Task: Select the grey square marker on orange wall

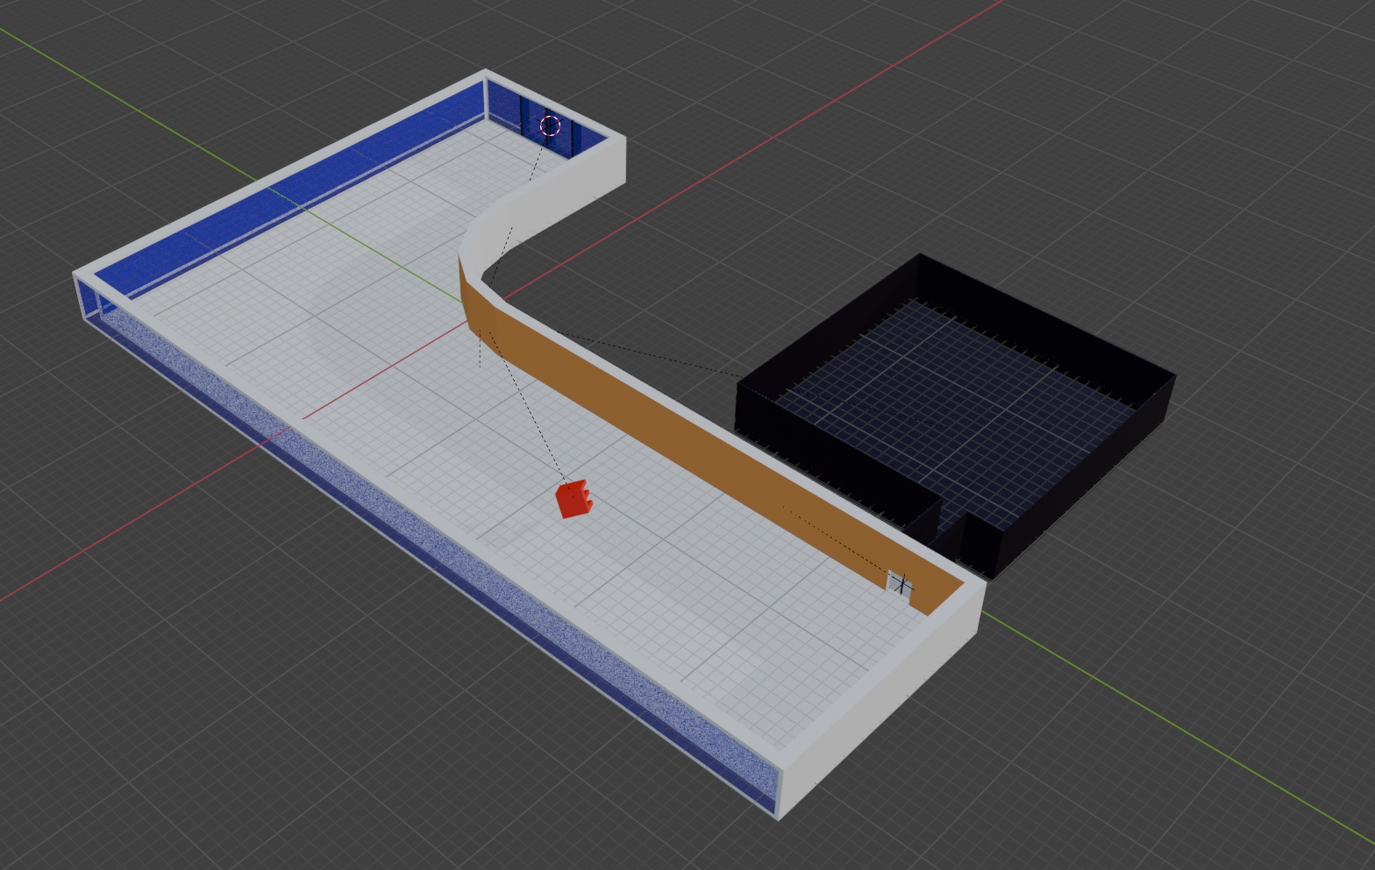Action: pyautogui.click(x=900, y=583)
